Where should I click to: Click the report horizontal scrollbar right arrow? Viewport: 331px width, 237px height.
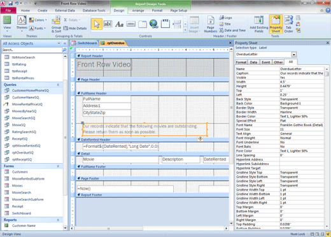(x=227, y=228)
